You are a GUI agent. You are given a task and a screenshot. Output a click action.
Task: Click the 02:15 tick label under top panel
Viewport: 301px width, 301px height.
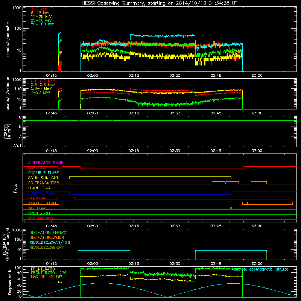coord(134,76)
